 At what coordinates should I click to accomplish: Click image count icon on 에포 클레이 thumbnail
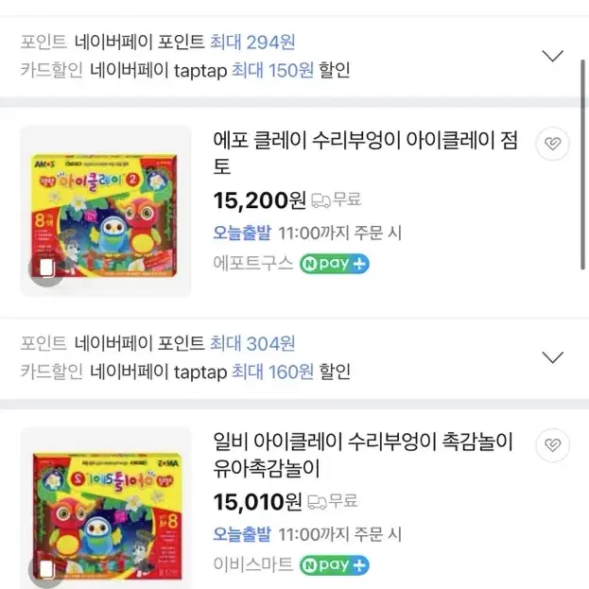[46, 269]
